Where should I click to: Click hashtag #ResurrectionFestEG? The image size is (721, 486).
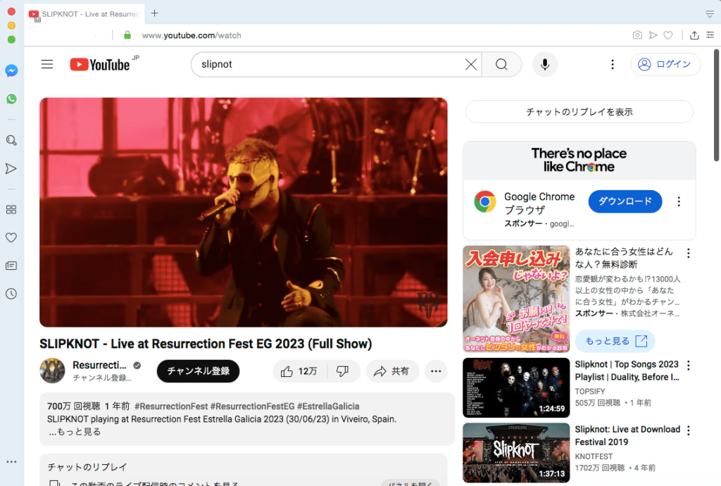tap(253, 406)
